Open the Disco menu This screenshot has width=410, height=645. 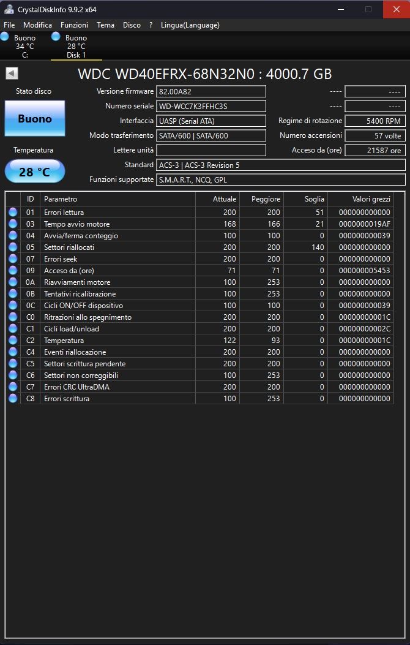(x=132, y=25)
